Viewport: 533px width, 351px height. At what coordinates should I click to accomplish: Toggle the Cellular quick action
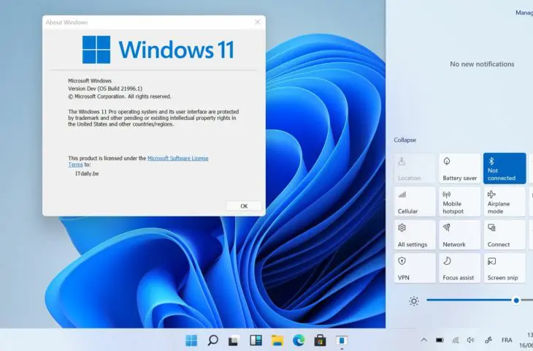415,202
